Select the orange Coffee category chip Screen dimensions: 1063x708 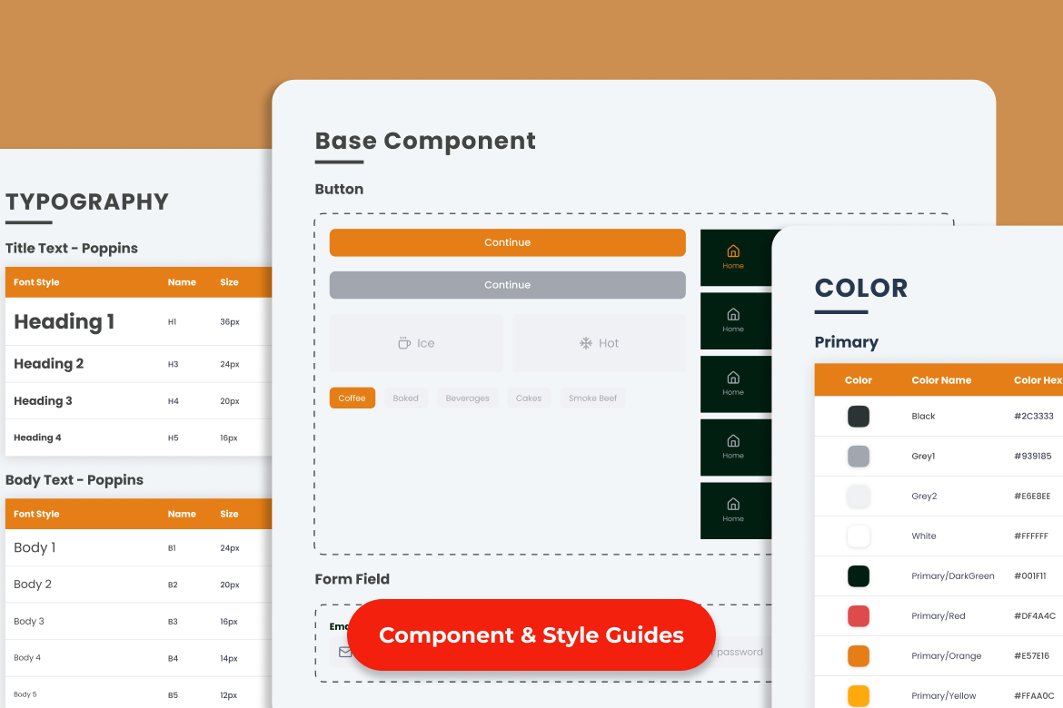[x=352, y=398]
